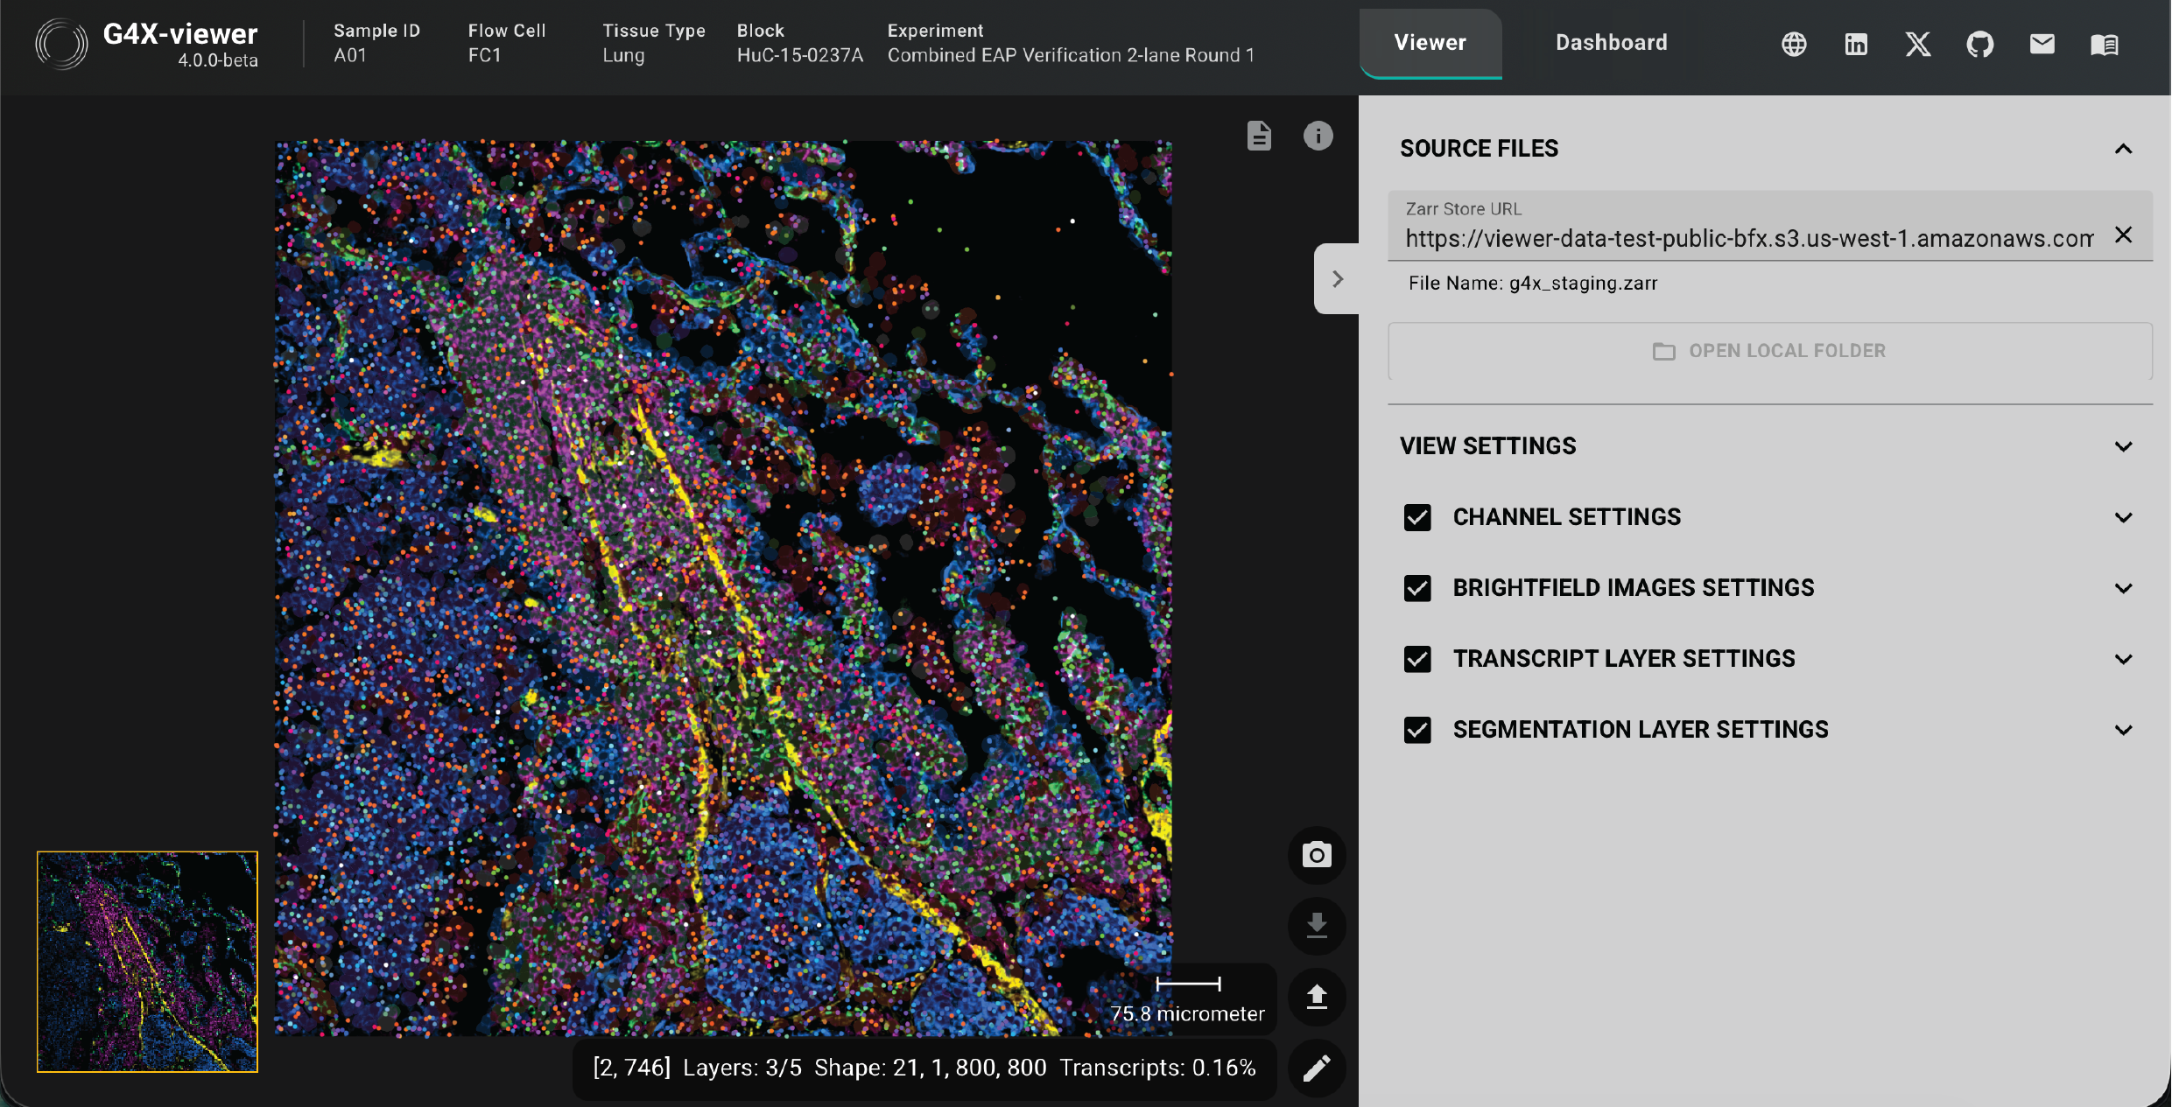Click the document file icon above viewer
This screenshot has height=1107, width=2172.
click(1259, 136)
